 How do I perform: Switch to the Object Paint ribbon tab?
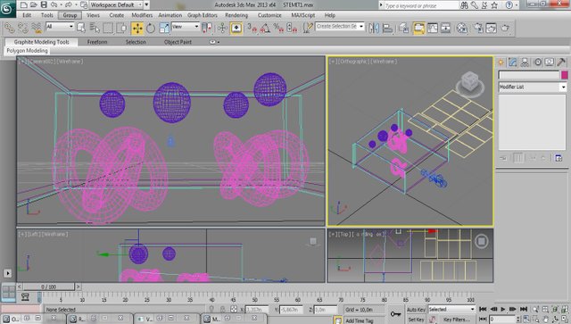pyautogui.click(x=178, y=42)
